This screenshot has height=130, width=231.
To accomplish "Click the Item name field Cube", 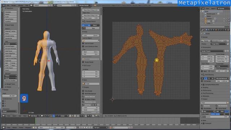I will coord(92,84).
